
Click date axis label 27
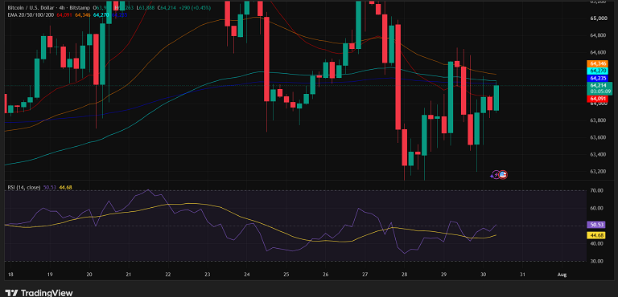pos(365,275)
